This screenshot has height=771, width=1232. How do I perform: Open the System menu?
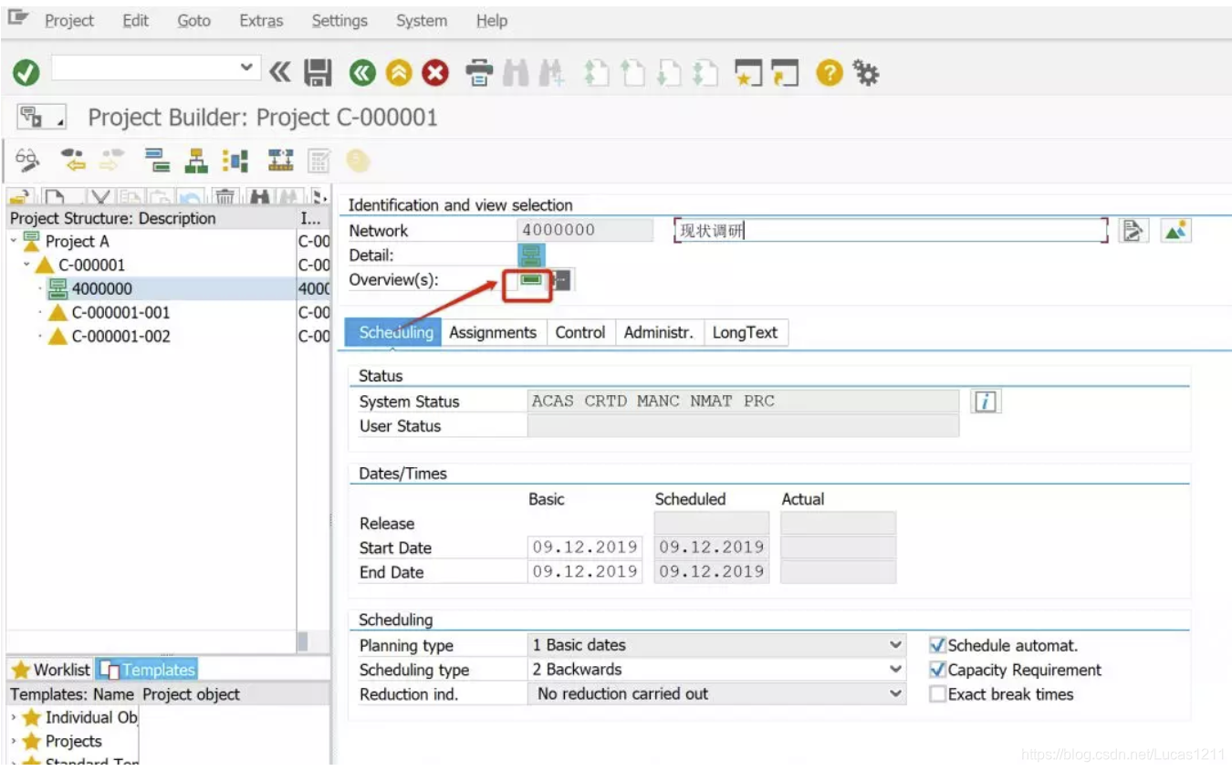pos(422,20)
